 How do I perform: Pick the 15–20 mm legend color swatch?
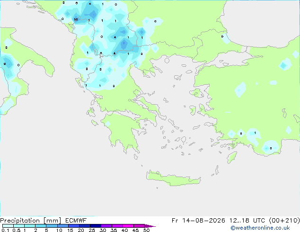pos(74,226)
